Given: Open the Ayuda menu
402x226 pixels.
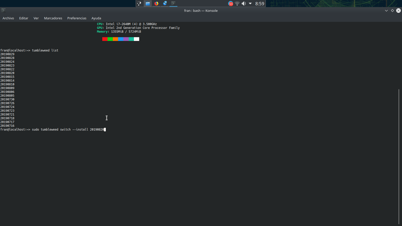Looking at the screenshot, I should click(x=96, y=18).
